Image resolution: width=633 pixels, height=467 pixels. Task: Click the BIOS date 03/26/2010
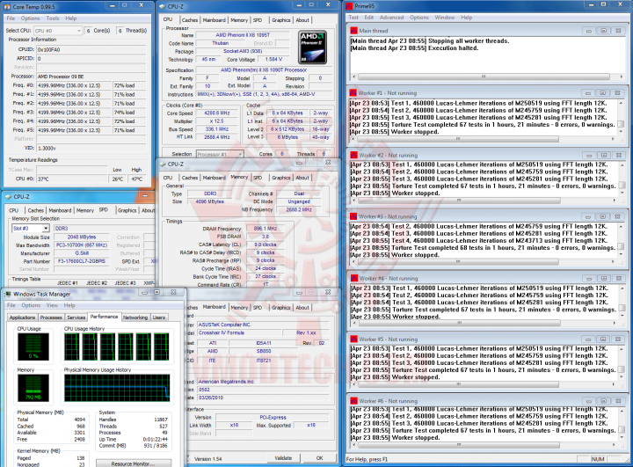pos(263,398)
